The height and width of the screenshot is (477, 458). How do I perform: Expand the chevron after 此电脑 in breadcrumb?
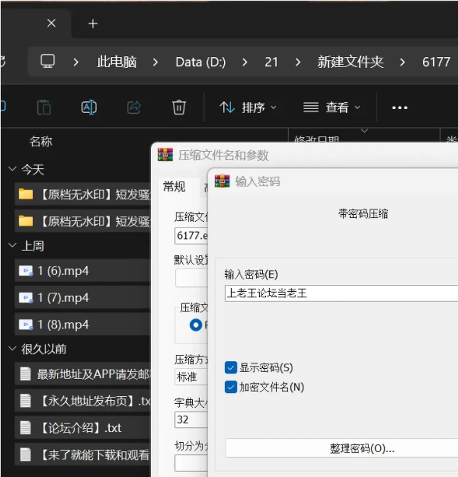pos(155,62)
